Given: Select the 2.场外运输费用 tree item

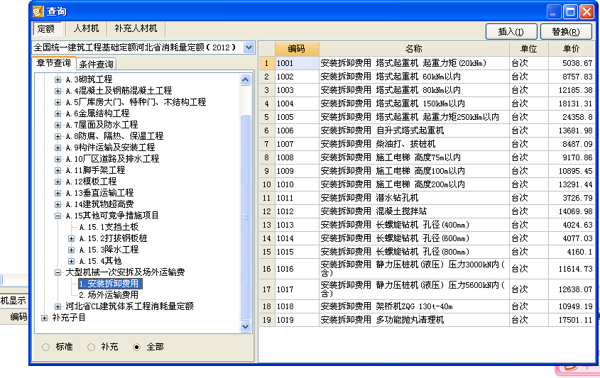Looking at the screenshot, I should [109, 295].
